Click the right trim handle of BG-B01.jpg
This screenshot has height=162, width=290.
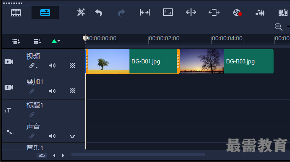pos(178,61)
